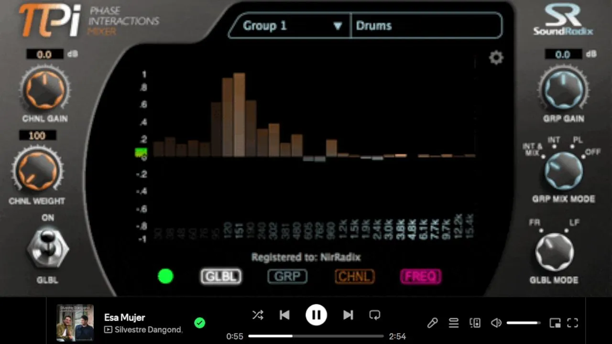Click the channel weight 100 value field
This screenshot has height=344, width=612.
(37, 136)
